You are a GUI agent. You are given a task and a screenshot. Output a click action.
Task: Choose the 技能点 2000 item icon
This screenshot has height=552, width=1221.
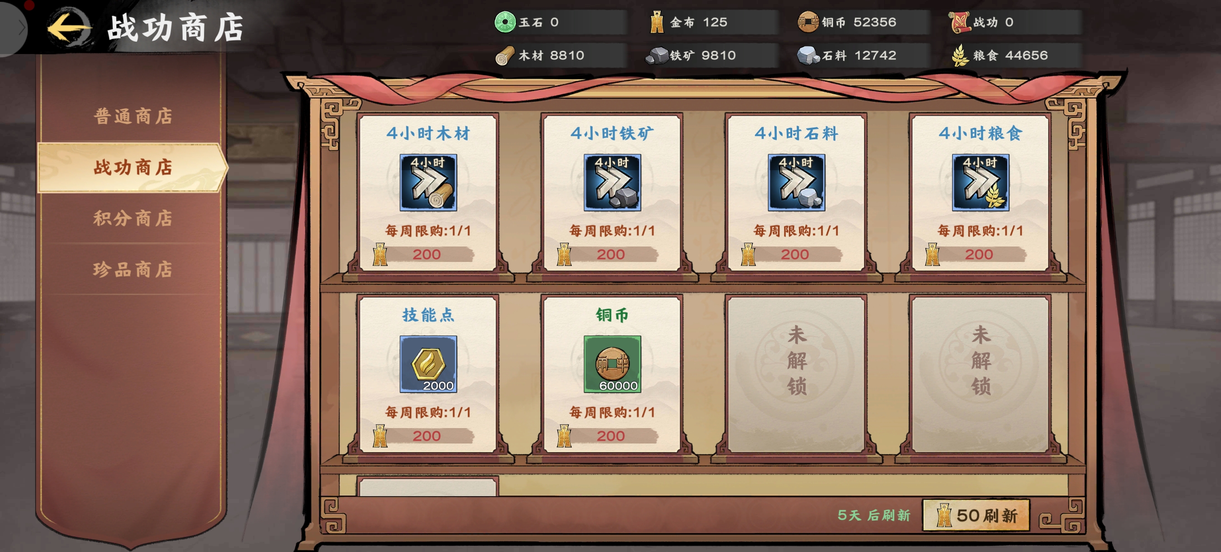point(428,364)
